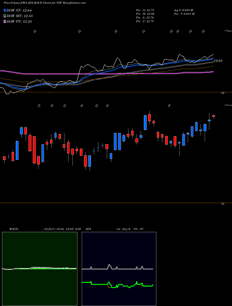232x306 pixels.
Task: Open the dark blue ADX indicator panel
Action: 119,269
